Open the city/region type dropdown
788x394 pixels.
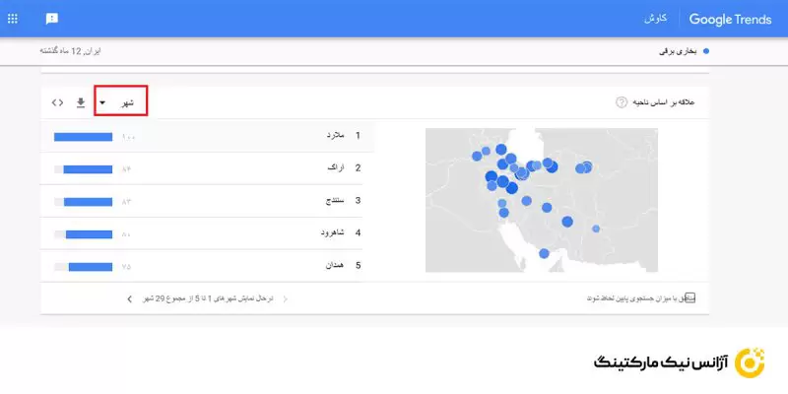tap(120, 102)
